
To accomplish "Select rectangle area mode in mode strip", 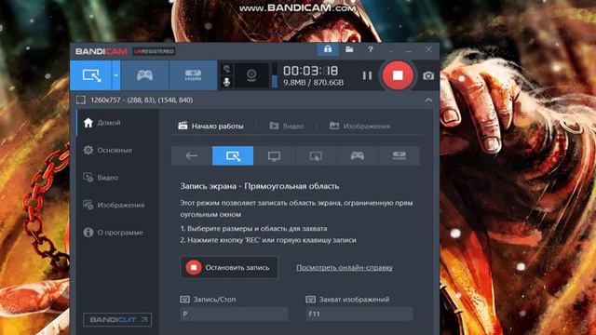I will coord(233,155).
